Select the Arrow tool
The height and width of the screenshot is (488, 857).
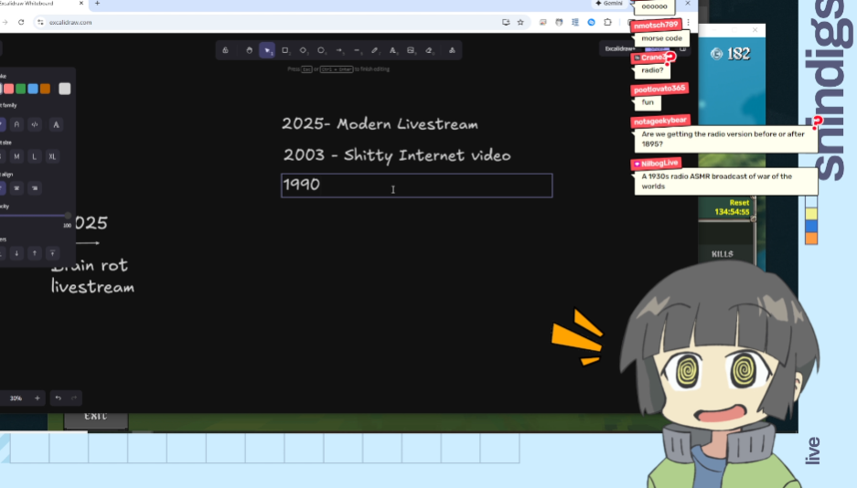(x=339, y=50)
